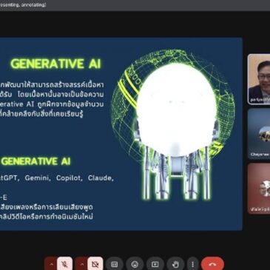The width and height of the screenshot is (270, 270).
Task: Click the lower GENERATIVE AI subheading
Action: (x=36, y=161)
